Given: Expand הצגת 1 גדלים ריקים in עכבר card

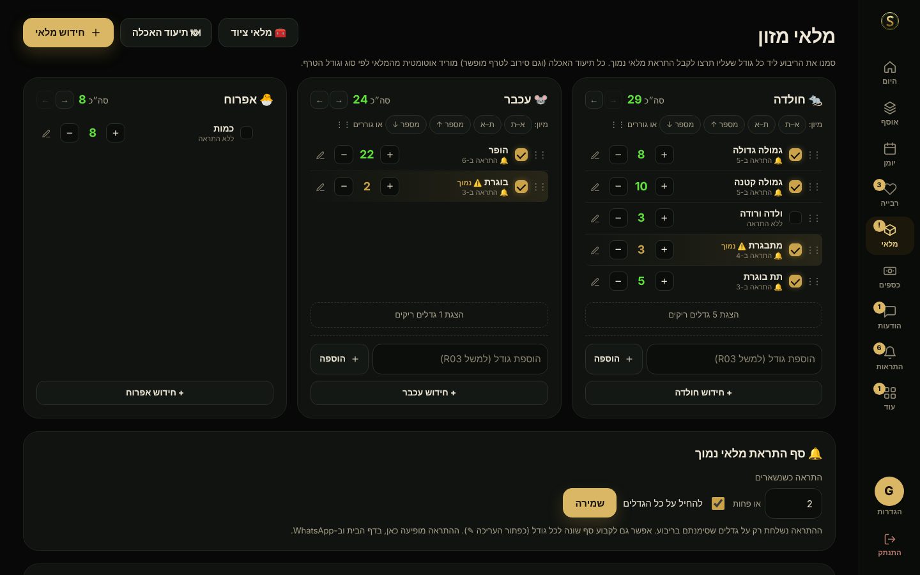Looking at the screenshot, I should (x=429, y=315).
